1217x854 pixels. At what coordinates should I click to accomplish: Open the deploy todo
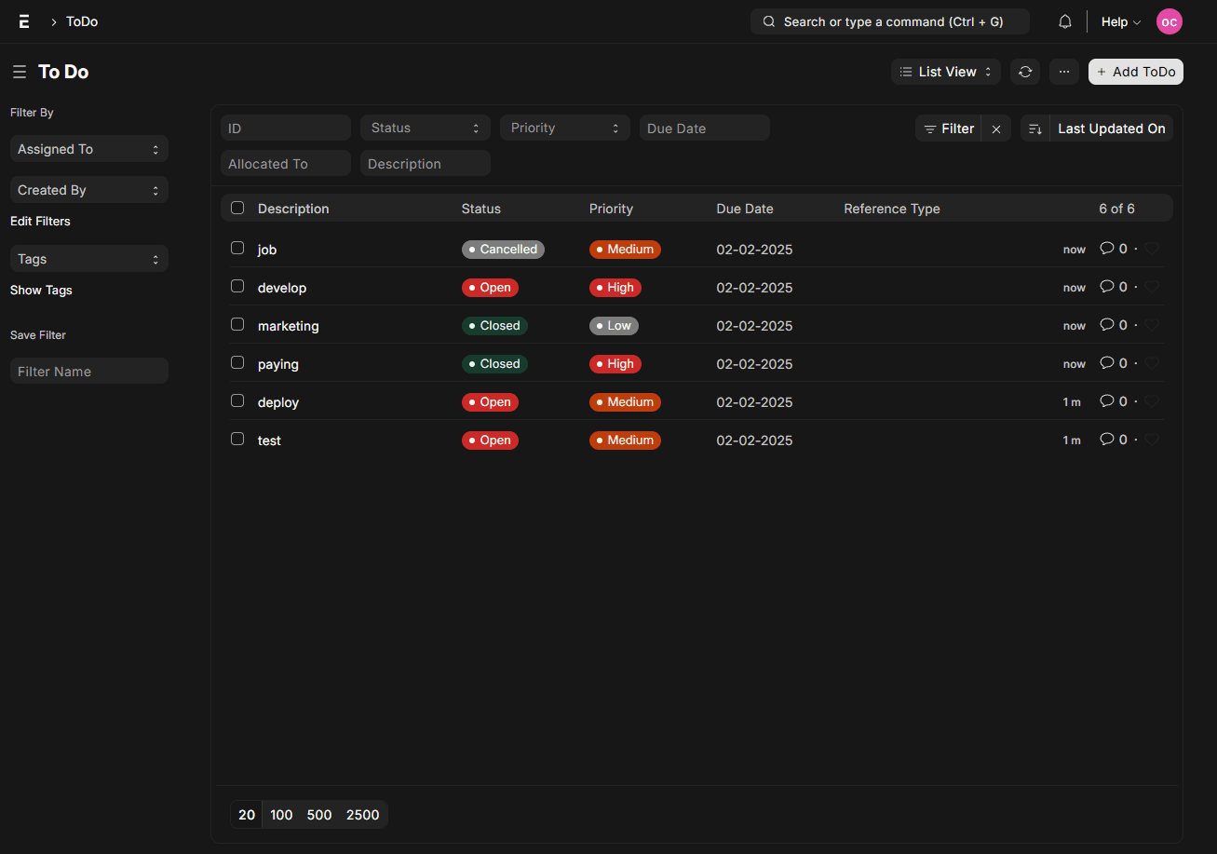tap(278, 402)
